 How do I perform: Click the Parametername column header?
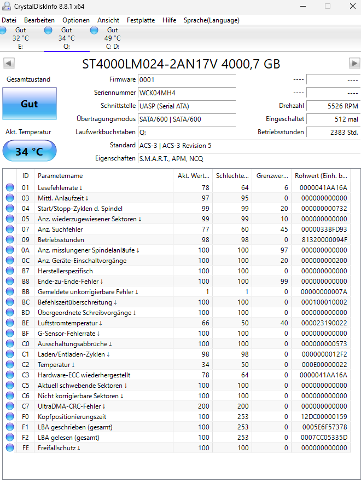(x=104, y=176)
